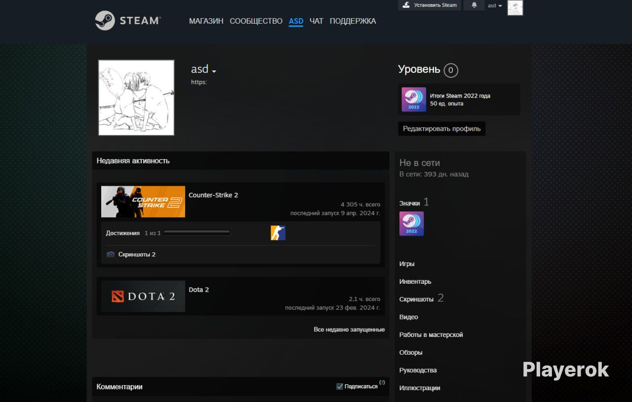Open the Counter-Strike 2 game banner
Image resolution: width=632 pixels, height=402 pixels.
coord(143,201)
